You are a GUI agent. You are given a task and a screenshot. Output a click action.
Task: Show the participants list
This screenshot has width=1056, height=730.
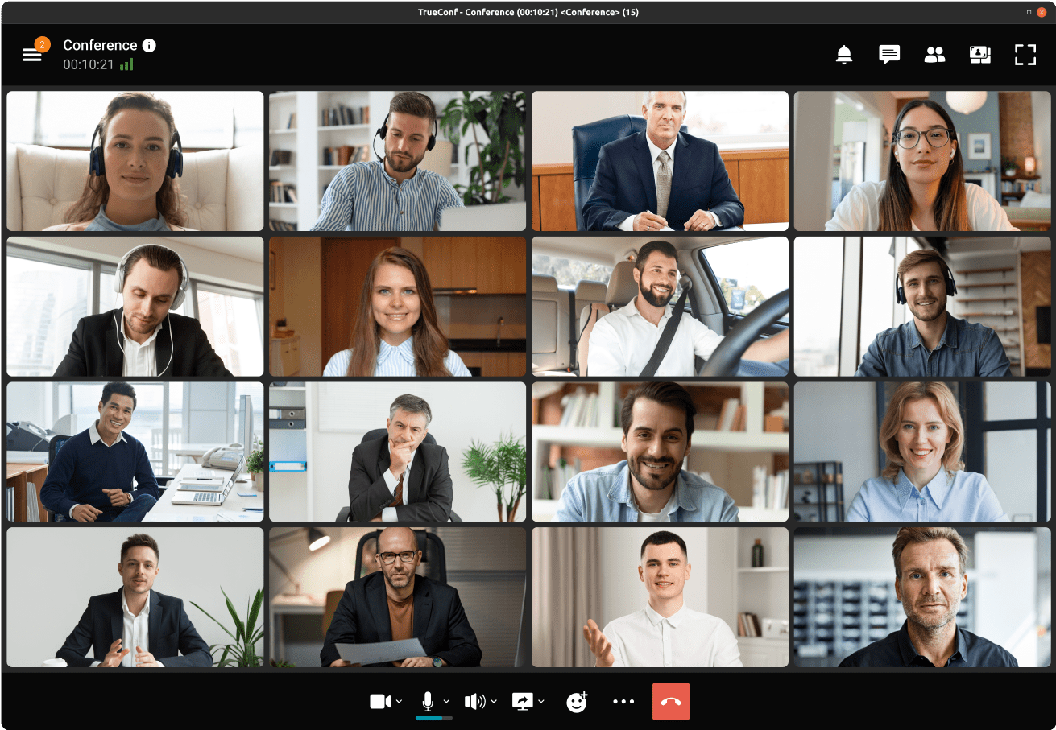[x=934, y=54]
